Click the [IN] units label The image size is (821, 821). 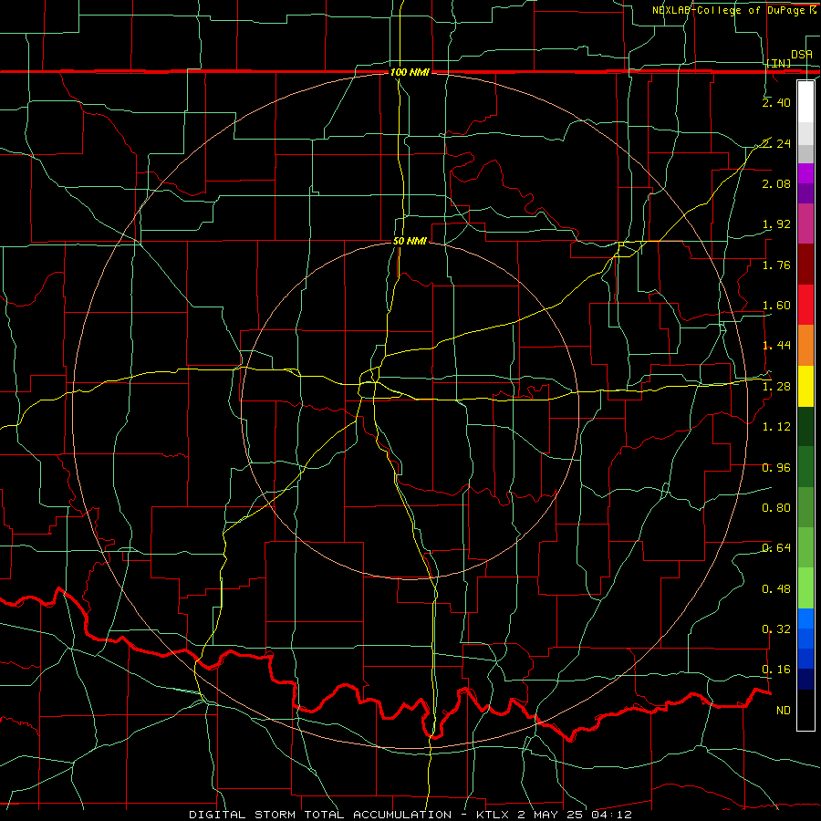[779, 63]
